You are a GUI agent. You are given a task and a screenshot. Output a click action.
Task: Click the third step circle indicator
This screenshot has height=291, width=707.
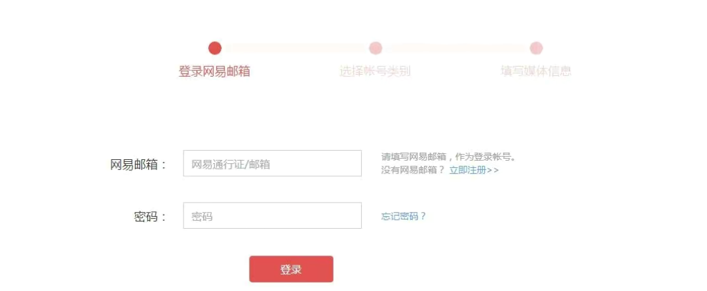click(536, 48)
